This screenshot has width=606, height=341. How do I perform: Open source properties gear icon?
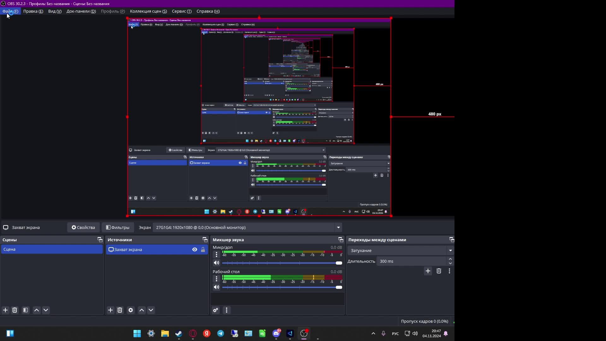(131, 310)
